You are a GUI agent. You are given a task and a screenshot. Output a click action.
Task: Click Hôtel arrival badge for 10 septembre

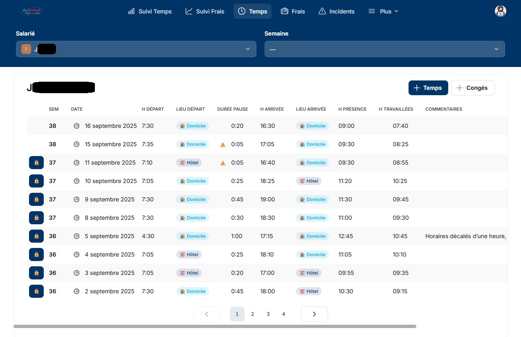309,181
